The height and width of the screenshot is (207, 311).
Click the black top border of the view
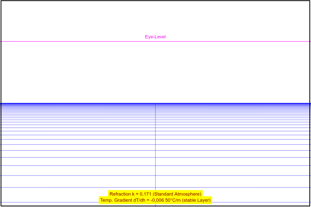point(155,0)
